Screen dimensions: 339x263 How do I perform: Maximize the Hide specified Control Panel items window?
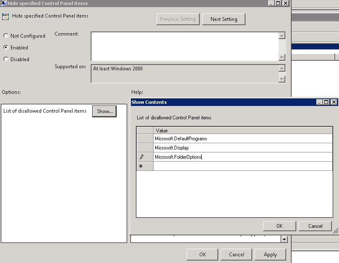click(x=278, y=3)
